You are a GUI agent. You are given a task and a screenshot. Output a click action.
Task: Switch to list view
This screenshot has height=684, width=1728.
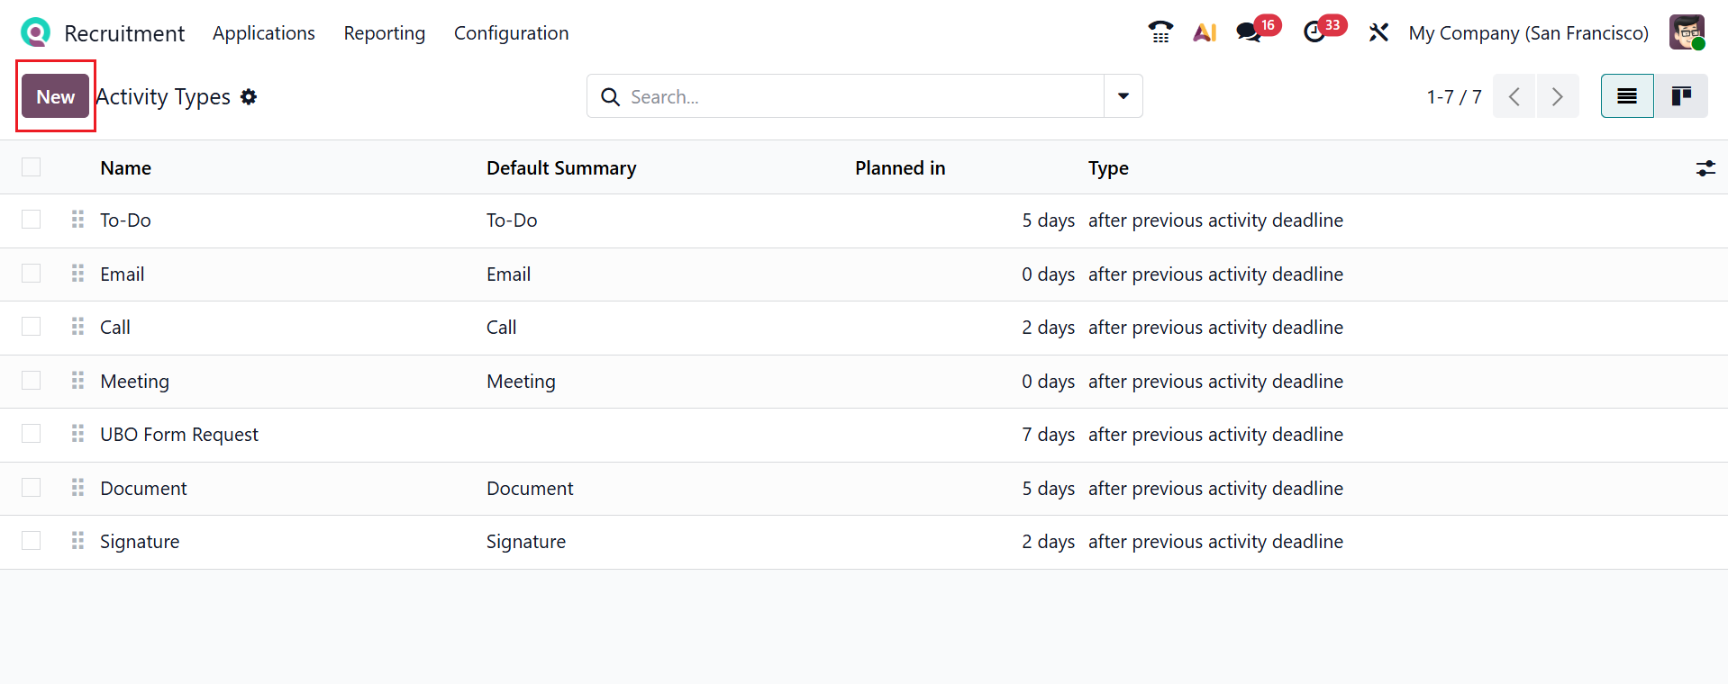(x=1627, y=96)
